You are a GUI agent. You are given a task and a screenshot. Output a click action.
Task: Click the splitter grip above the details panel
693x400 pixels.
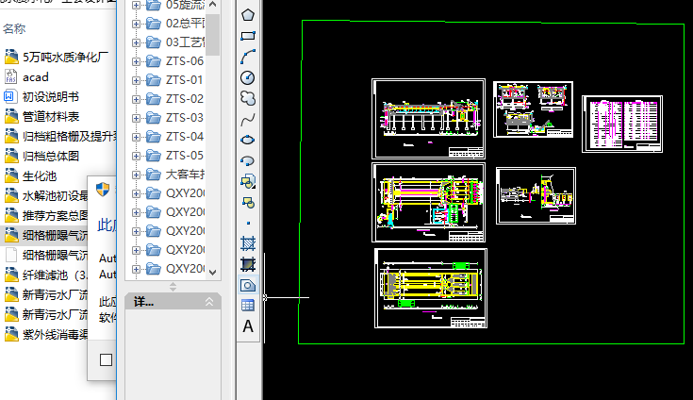tap(173, 287)
